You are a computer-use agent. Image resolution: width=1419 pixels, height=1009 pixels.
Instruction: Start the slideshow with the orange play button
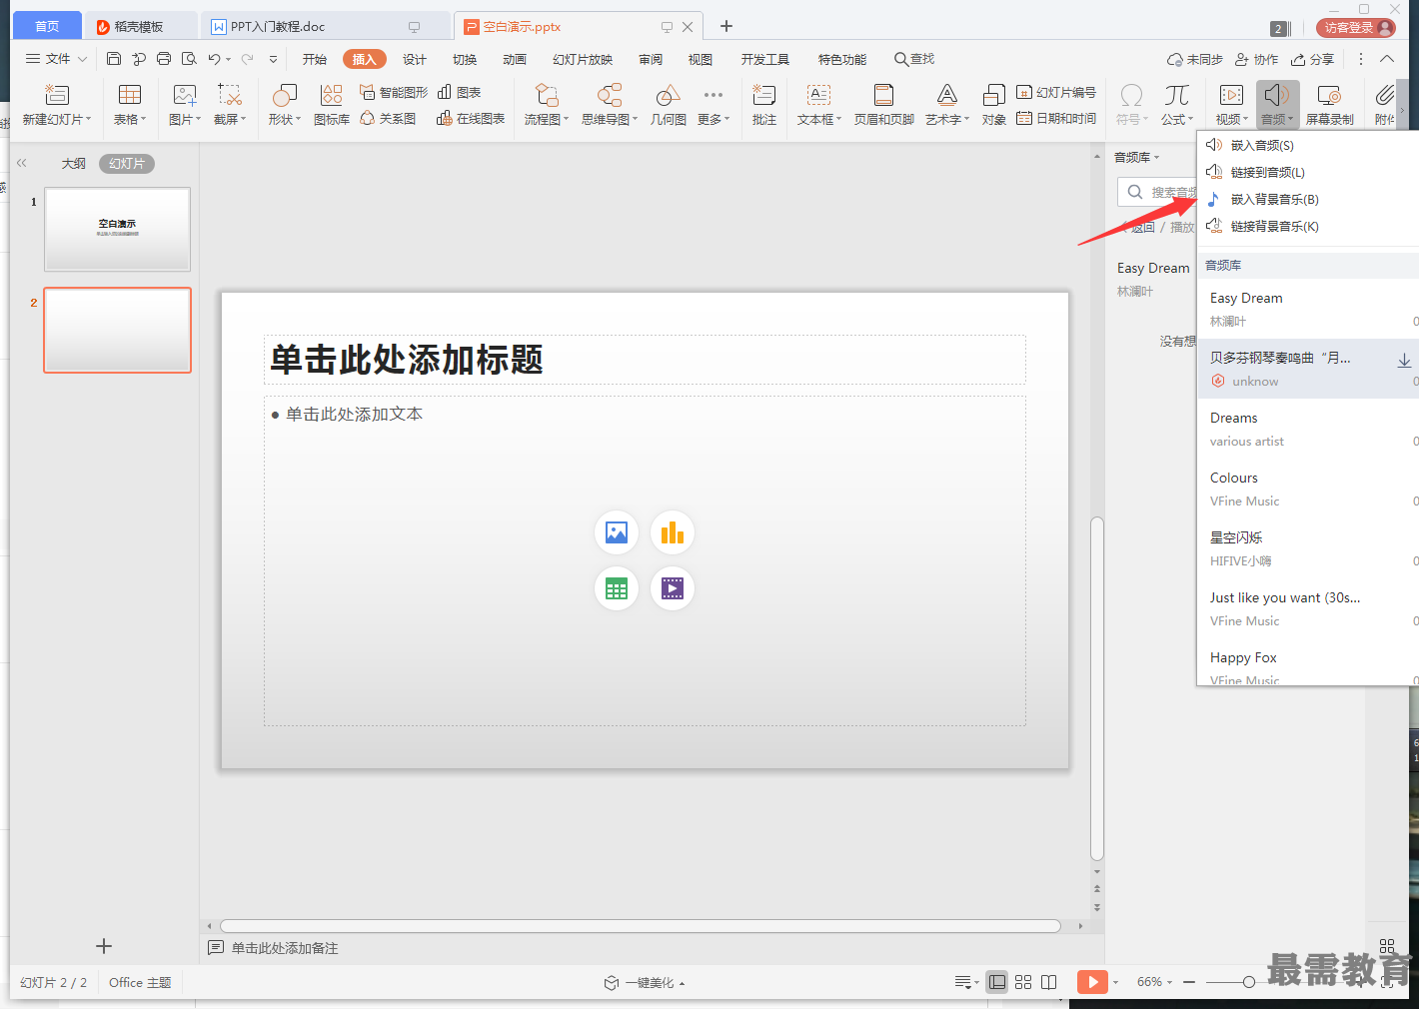pyautogui.click(x=1092, y=982)
